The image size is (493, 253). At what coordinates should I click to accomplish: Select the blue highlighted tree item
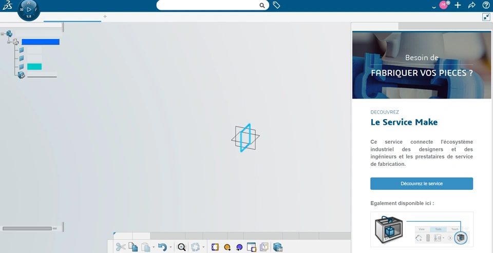[41, 42]
